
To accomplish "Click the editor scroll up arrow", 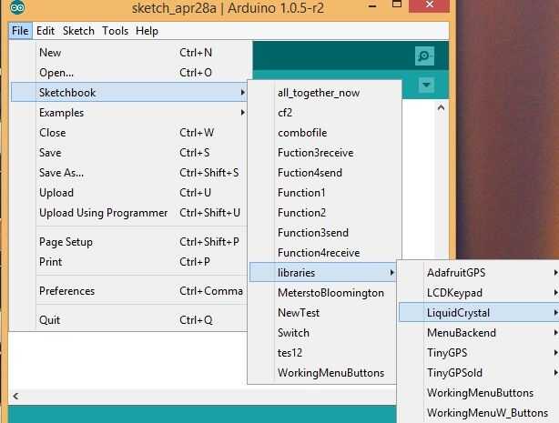I will point(441,107).
